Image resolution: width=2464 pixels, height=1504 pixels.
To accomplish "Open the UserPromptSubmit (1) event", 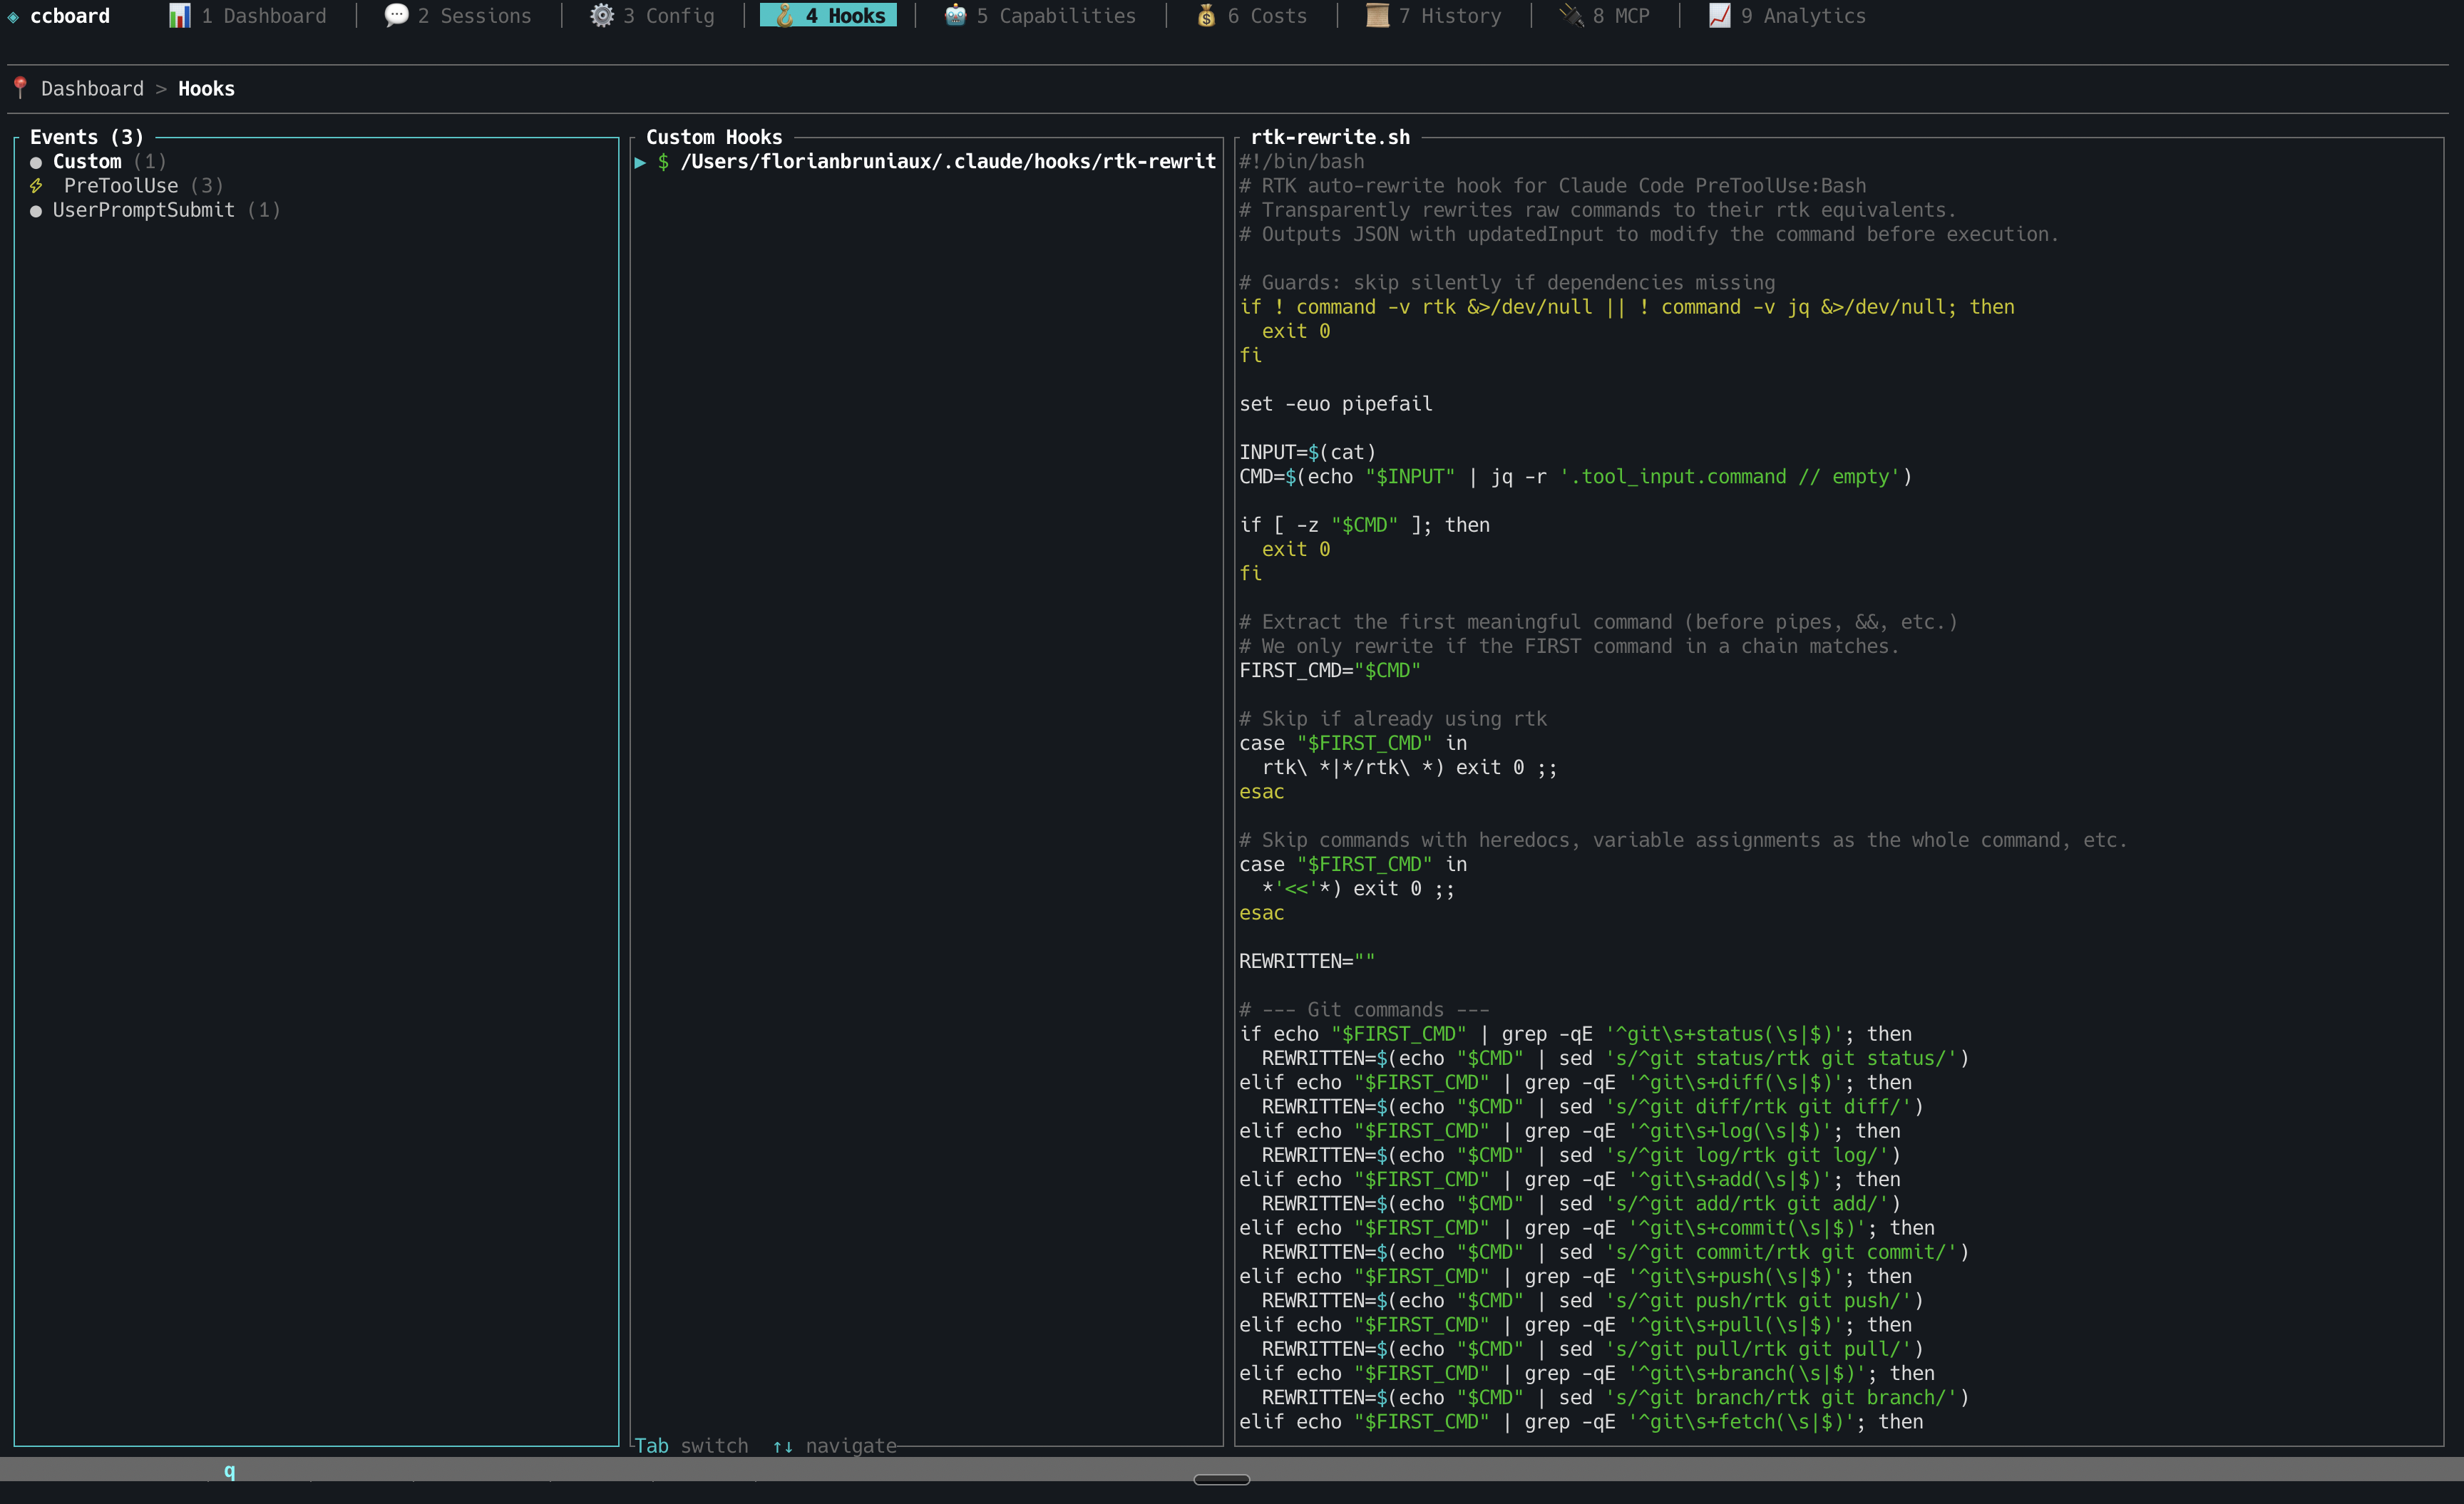I will 165,210.
